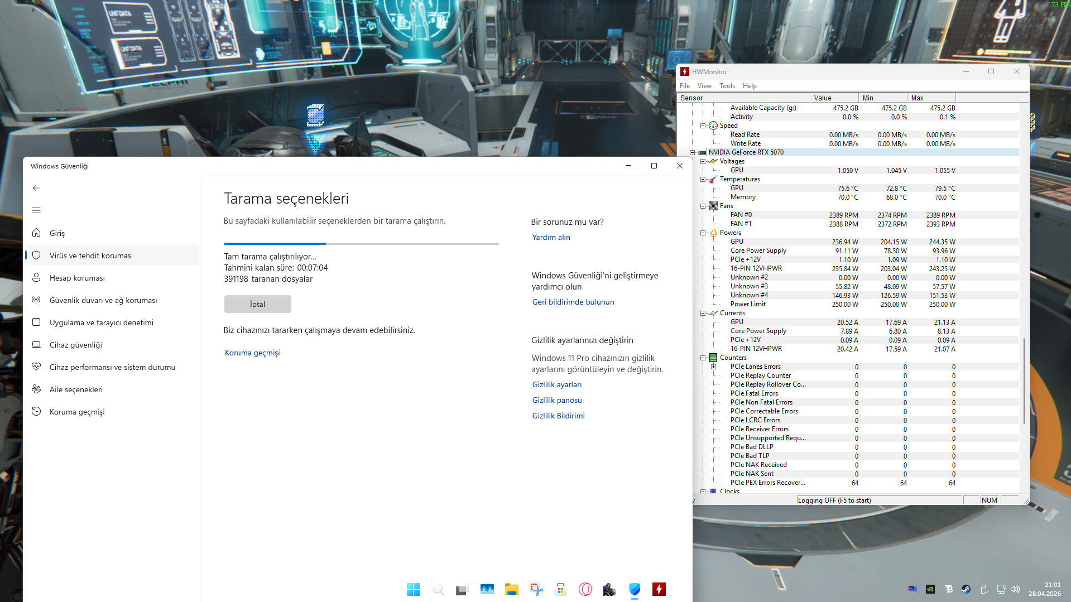The height and width of the screenshot is (602, 1071).
Task: Click the Value column header in HWMonitor
Action: point(834,98)
